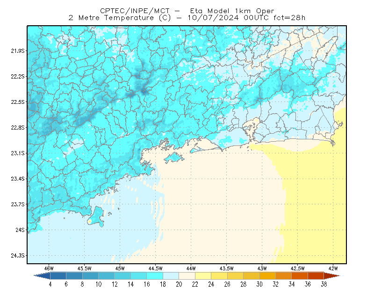Click the '30' value under the color bar
This screenshot has height=289, width=374.
[259, 284]
